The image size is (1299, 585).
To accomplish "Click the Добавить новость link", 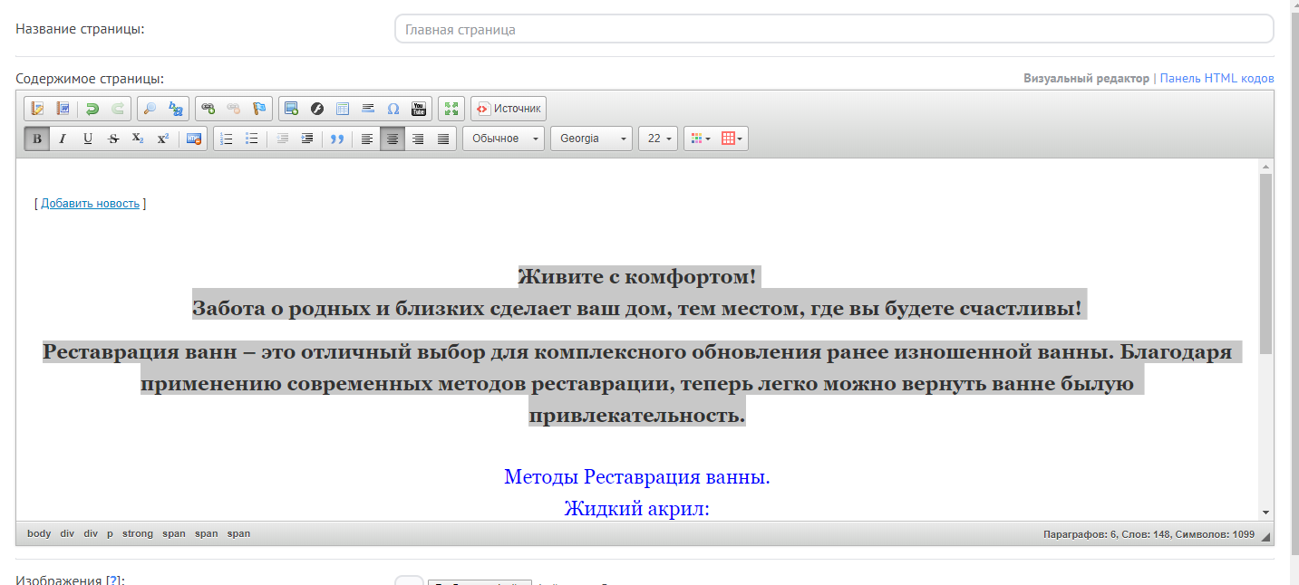I will (x=90, y=204).
